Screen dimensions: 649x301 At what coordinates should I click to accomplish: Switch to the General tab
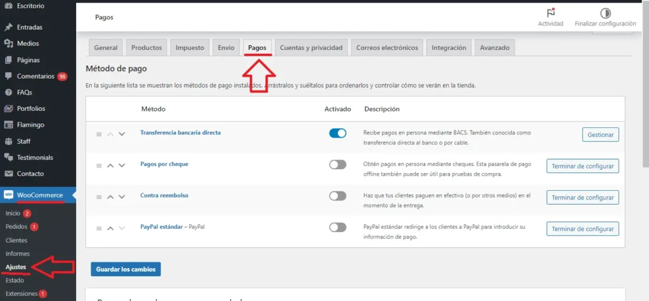pyautogui.click(x=106, y=48)
